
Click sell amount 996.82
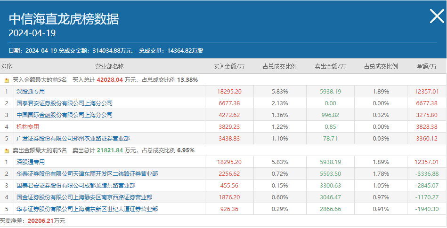click(330, 115)
